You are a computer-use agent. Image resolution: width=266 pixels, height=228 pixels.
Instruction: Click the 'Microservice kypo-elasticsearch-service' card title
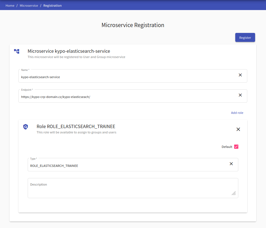click(69, 51)
